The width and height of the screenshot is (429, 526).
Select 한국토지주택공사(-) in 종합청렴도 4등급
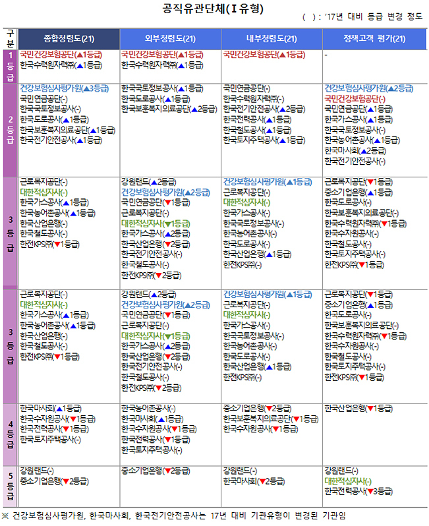(50, 440)
